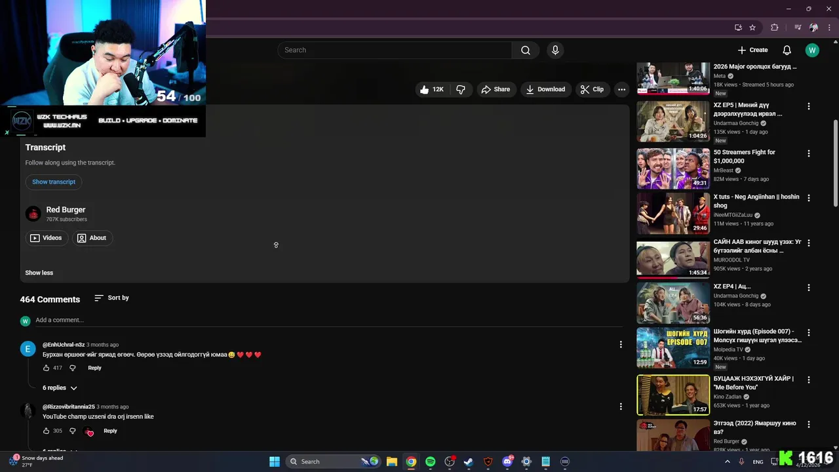This screenshot has width=839, height=472.
Task: Open XZ EP5 video thumbnail
Action: (673, 121)
